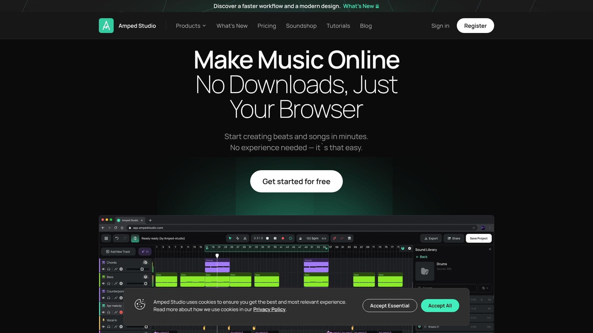Click the Bass track volume slider

(138, 284)
